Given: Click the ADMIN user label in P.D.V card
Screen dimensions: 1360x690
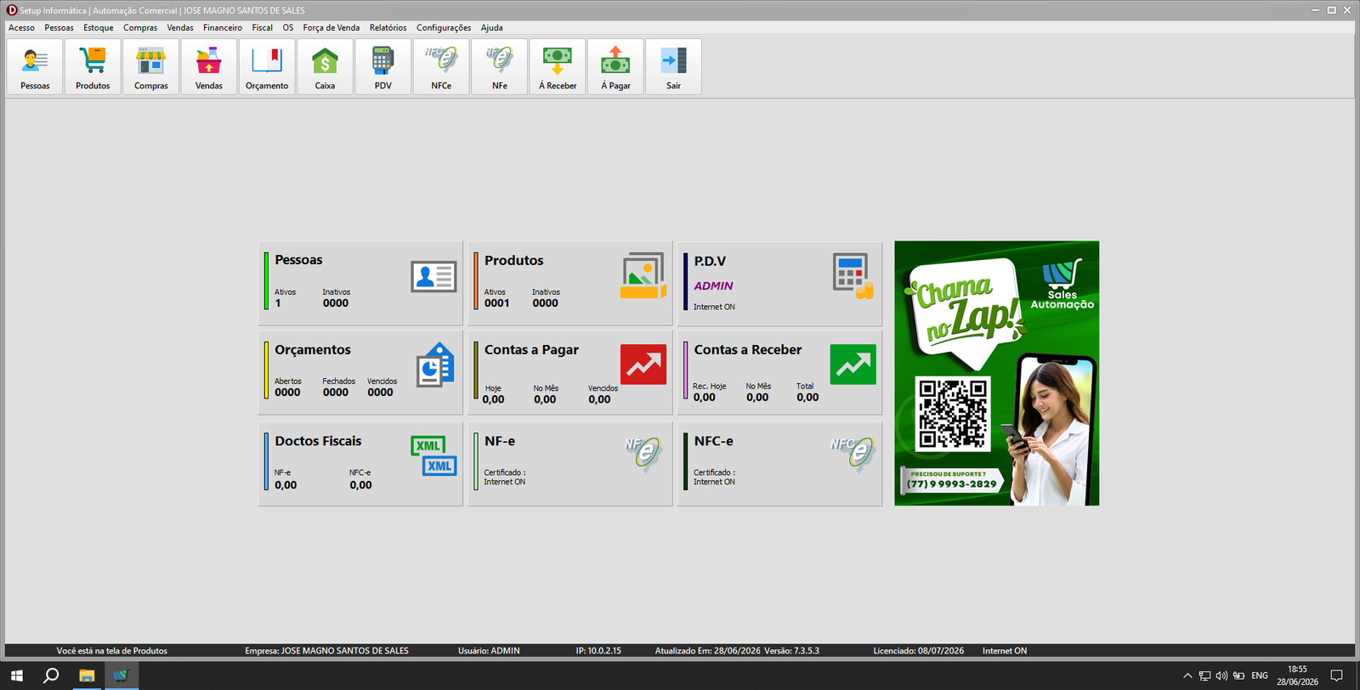Looking at the screenshot, I should click(713, 286).
